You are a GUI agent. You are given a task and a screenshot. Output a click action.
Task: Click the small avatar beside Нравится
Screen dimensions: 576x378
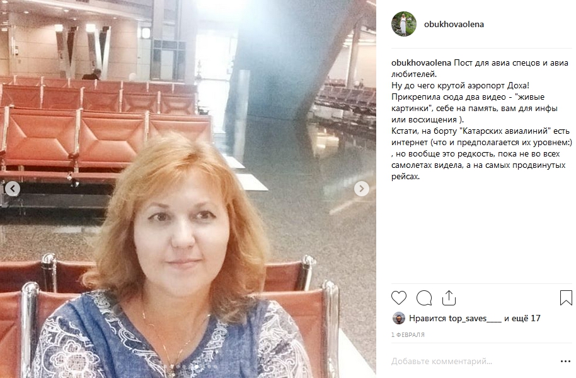[398, 319]
